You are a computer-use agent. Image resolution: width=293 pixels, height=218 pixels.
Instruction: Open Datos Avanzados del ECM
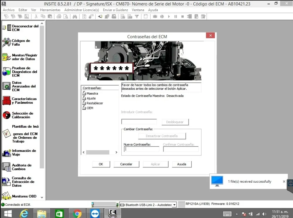[x=19, y=86]
